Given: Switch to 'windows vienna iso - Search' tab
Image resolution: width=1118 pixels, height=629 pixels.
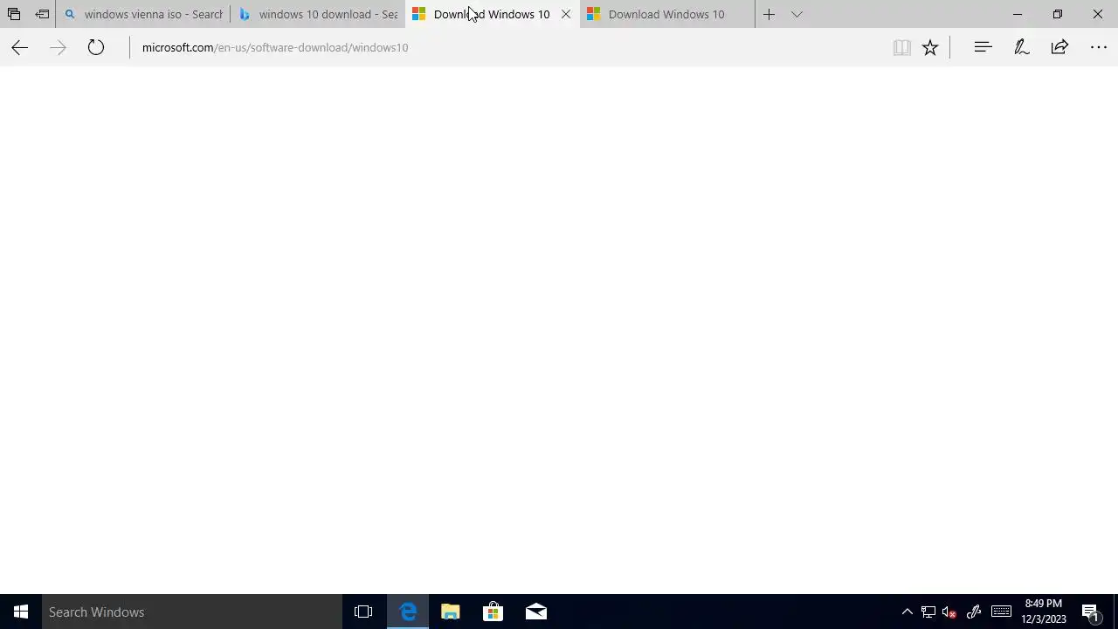Looking at the screenshot, I should pyautogui.click(x=143, y=14).
